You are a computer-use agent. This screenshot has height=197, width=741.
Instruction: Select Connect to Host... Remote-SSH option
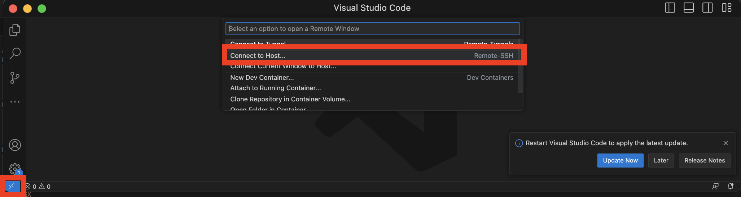(372, 56)
